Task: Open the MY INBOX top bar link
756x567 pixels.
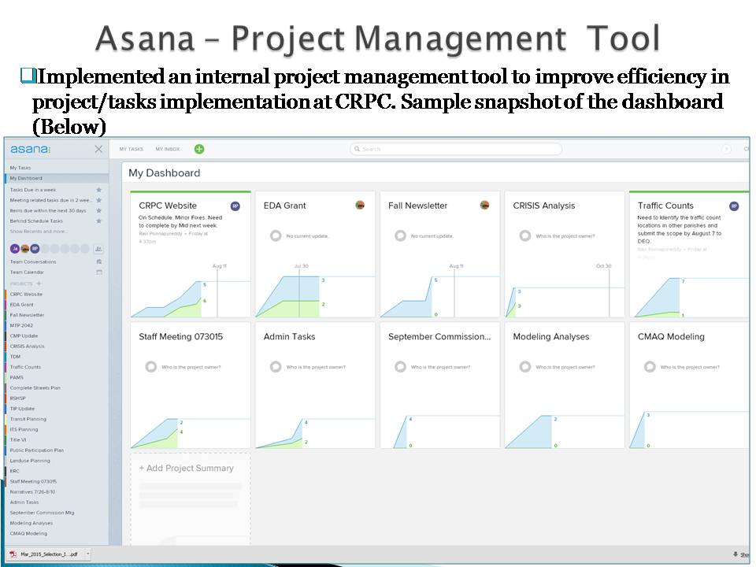Action: [x=167, y=149]
